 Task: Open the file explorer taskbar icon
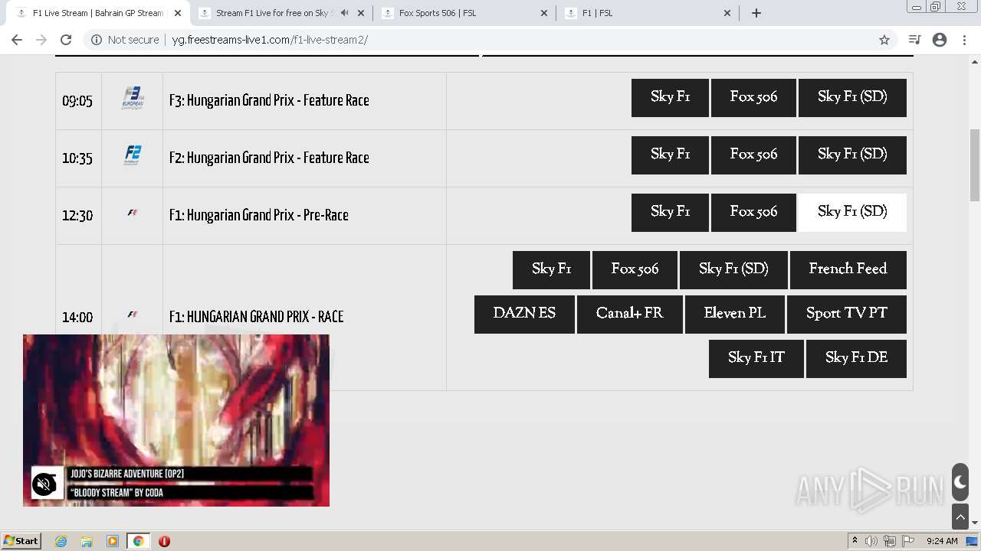coord(87,541)
